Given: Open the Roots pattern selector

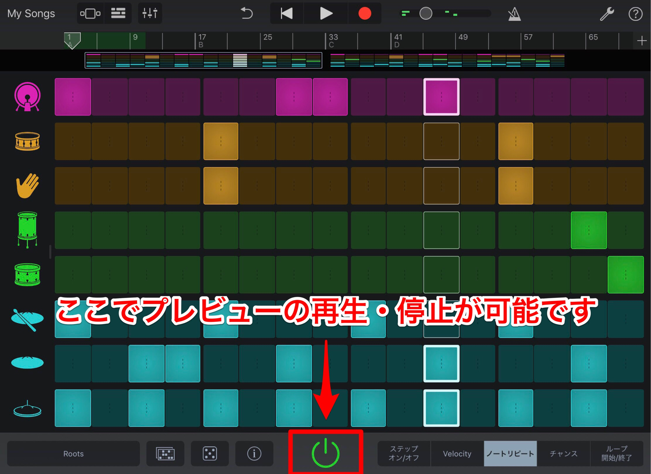Looking at the screenshot, I should [73, 454].
